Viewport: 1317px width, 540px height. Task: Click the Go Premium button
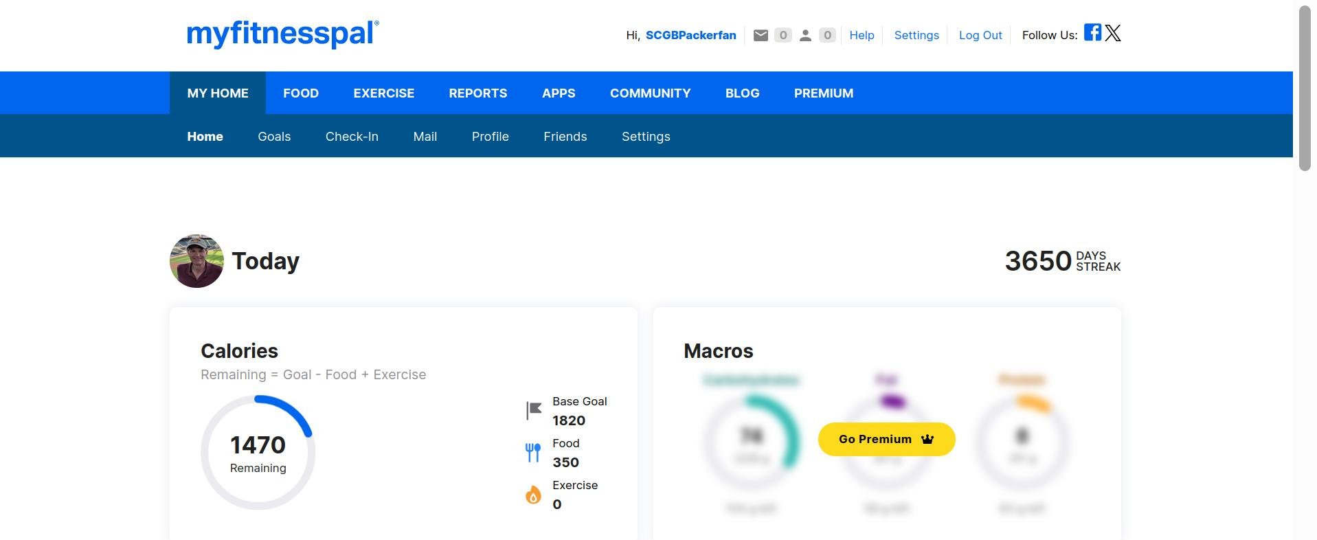[x=886, y=439]
